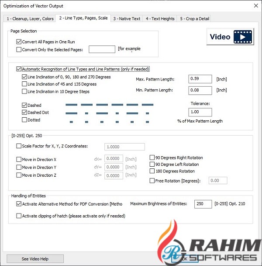Click the OK button
This screenshot has height=266, width=262.
[x=185, y=259]
